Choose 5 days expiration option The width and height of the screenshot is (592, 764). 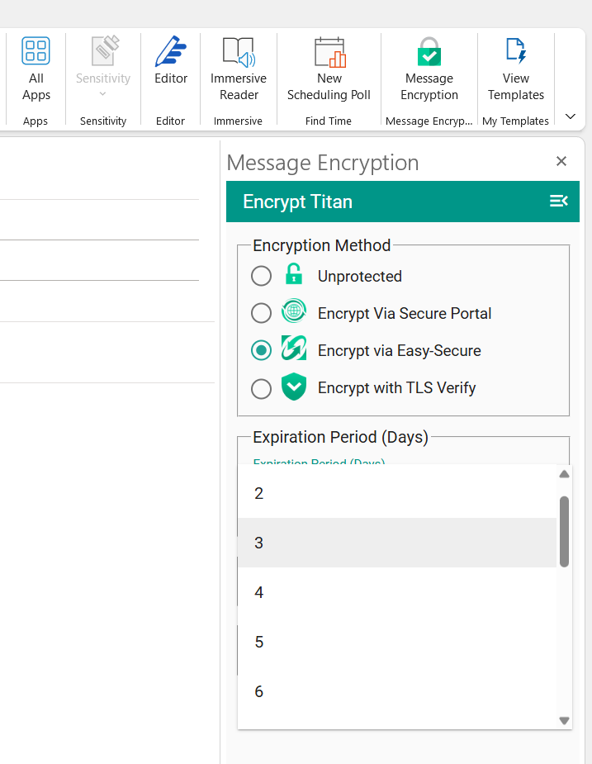(397, 642)
